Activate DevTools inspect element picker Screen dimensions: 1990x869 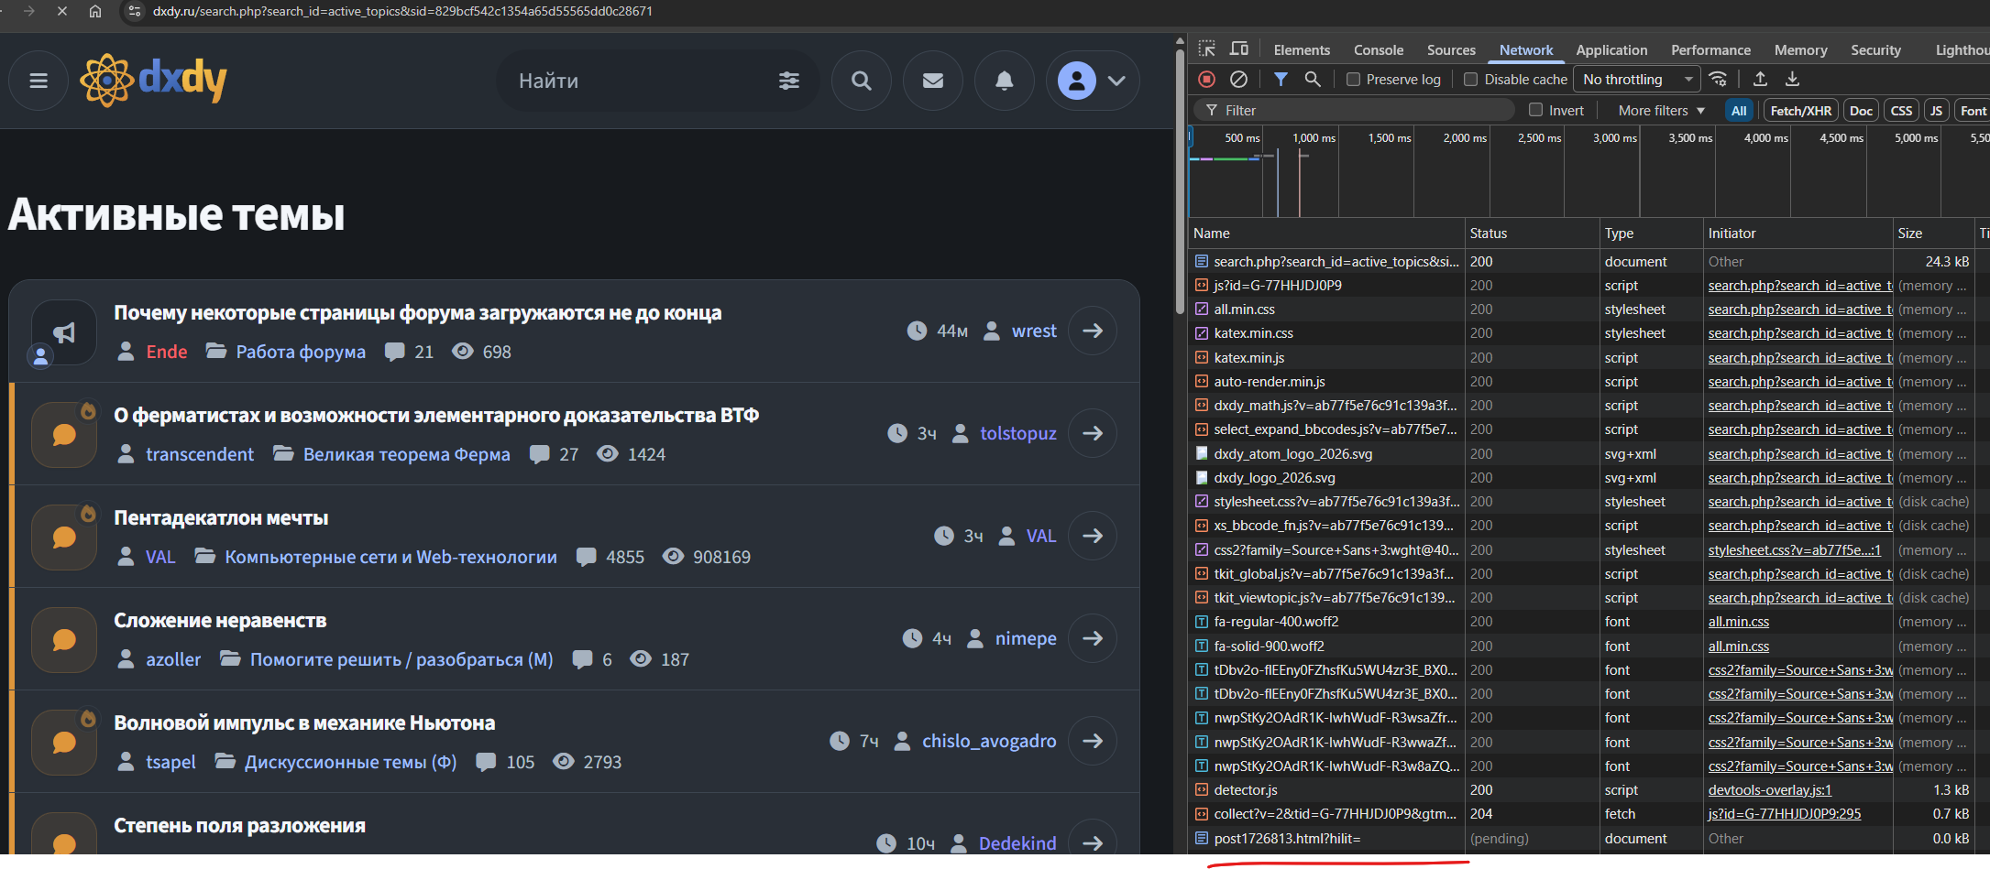[x=1207, y=49]
